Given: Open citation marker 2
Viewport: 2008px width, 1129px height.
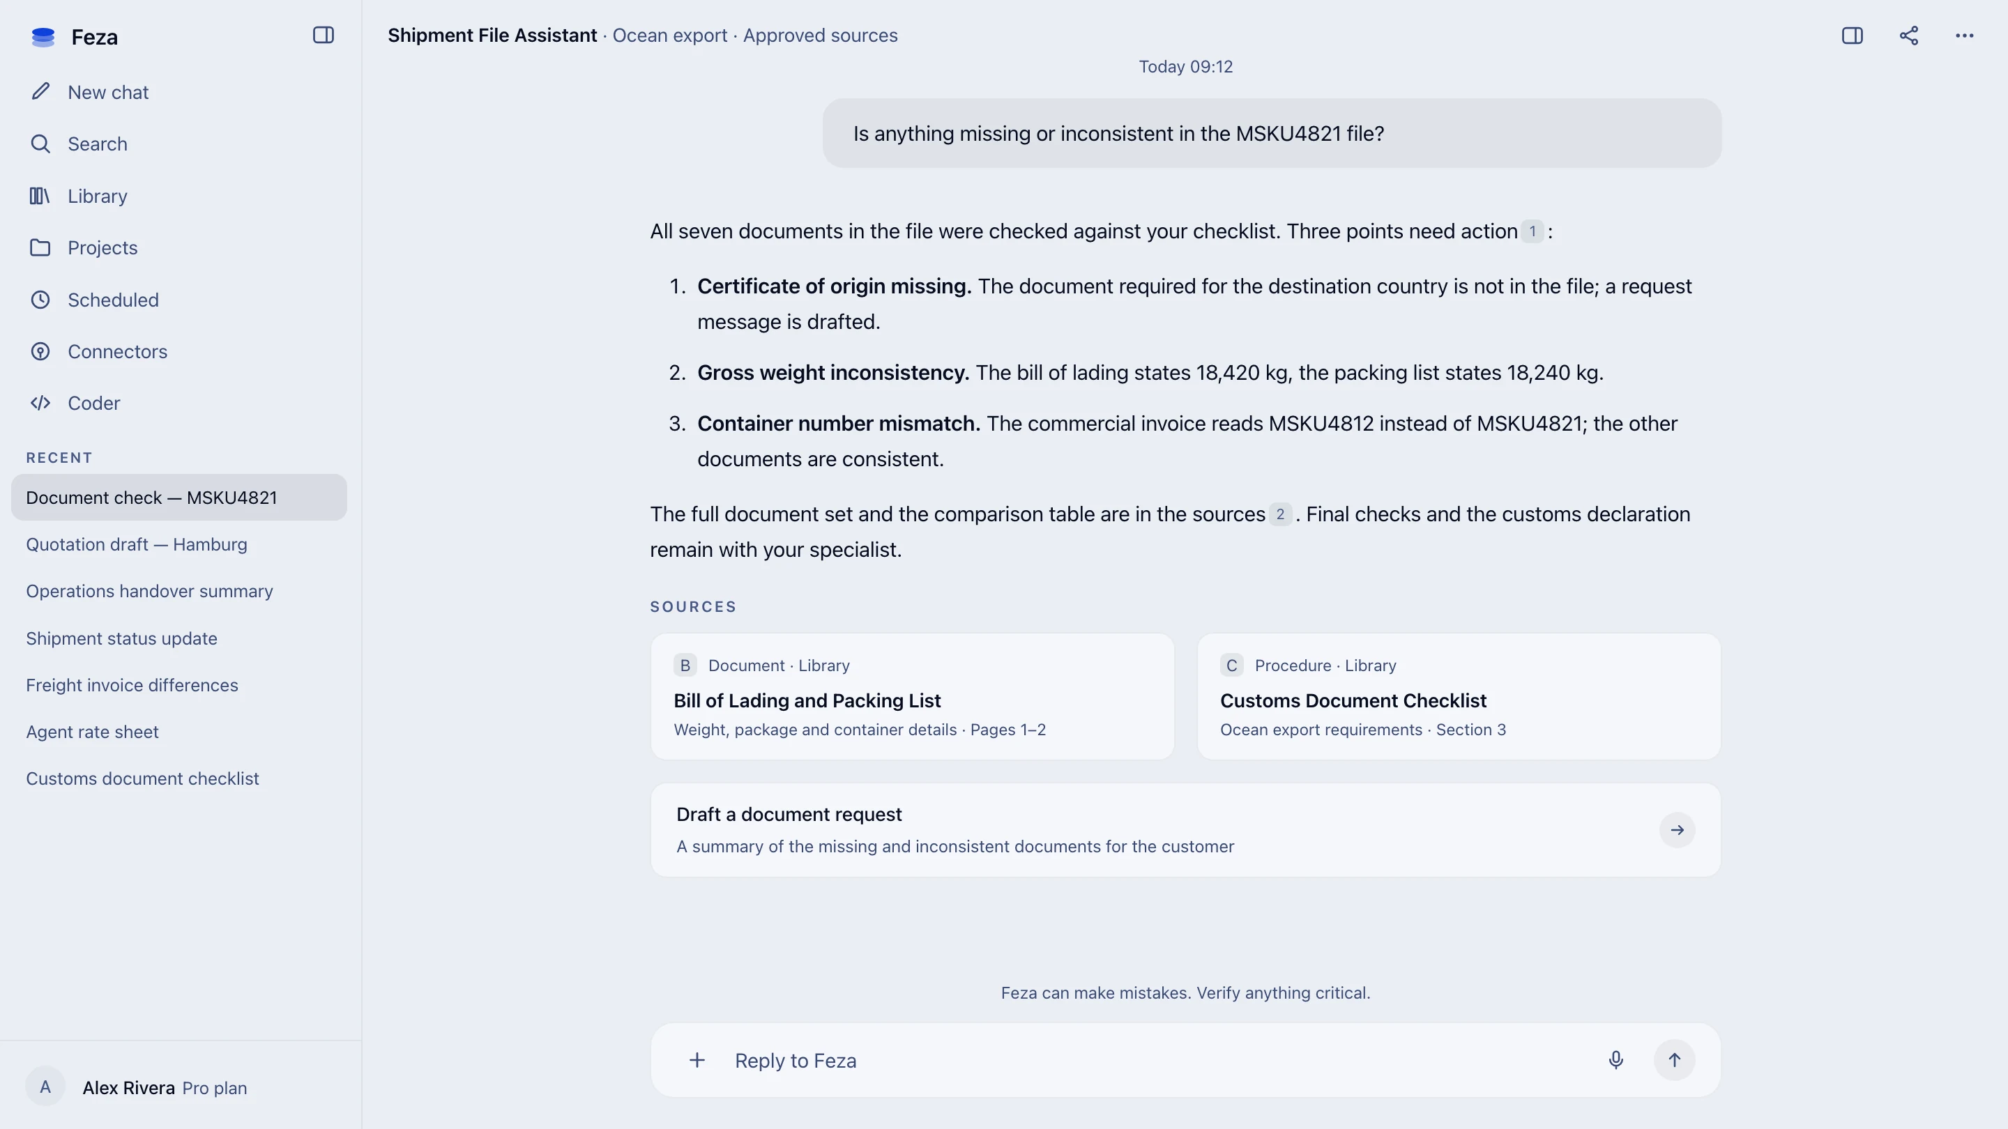Looking at the screenshot, I should click(1280, 514).
